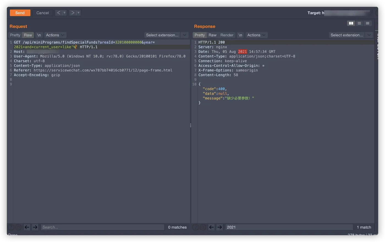Expand the Response extension chevron
Viewport: 385px width, 242px height.
pos(369,35)
